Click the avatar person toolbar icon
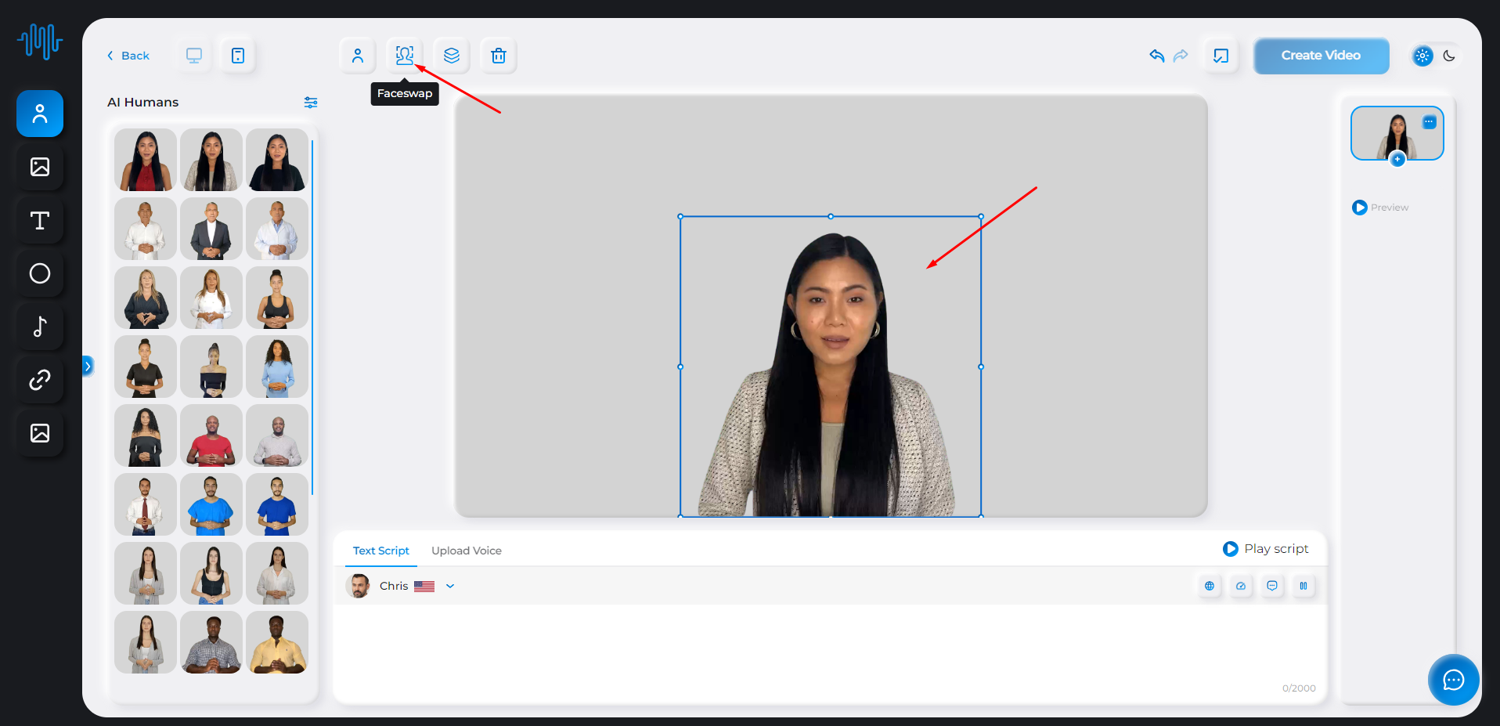1500x726 pixels. [358, 56]
